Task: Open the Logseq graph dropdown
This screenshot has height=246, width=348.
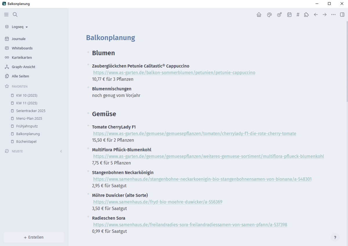Action: [x=20, y=27]
